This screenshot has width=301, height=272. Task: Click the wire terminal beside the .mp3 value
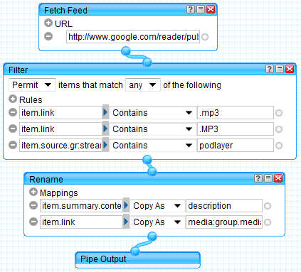279,113
